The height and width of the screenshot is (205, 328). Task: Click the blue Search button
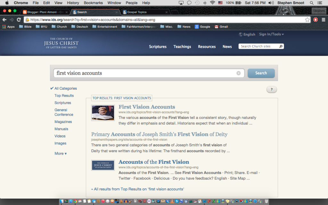[261, 73]
